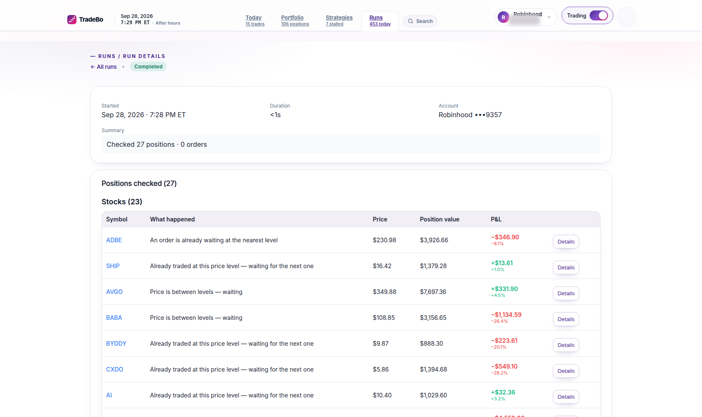This screenshot has width=702, height=417.
Task: Expand the Robinhood account dropdown chevron
Action: pos(549,18)
